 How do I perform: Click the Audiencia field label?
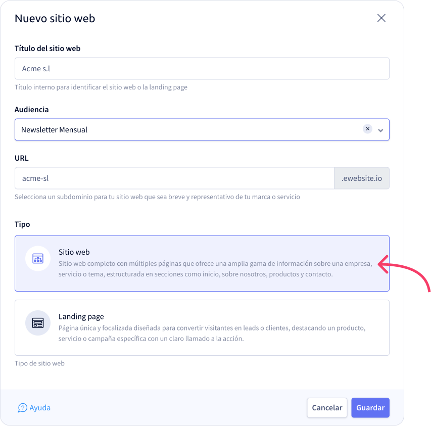click(x=32, y=109)
